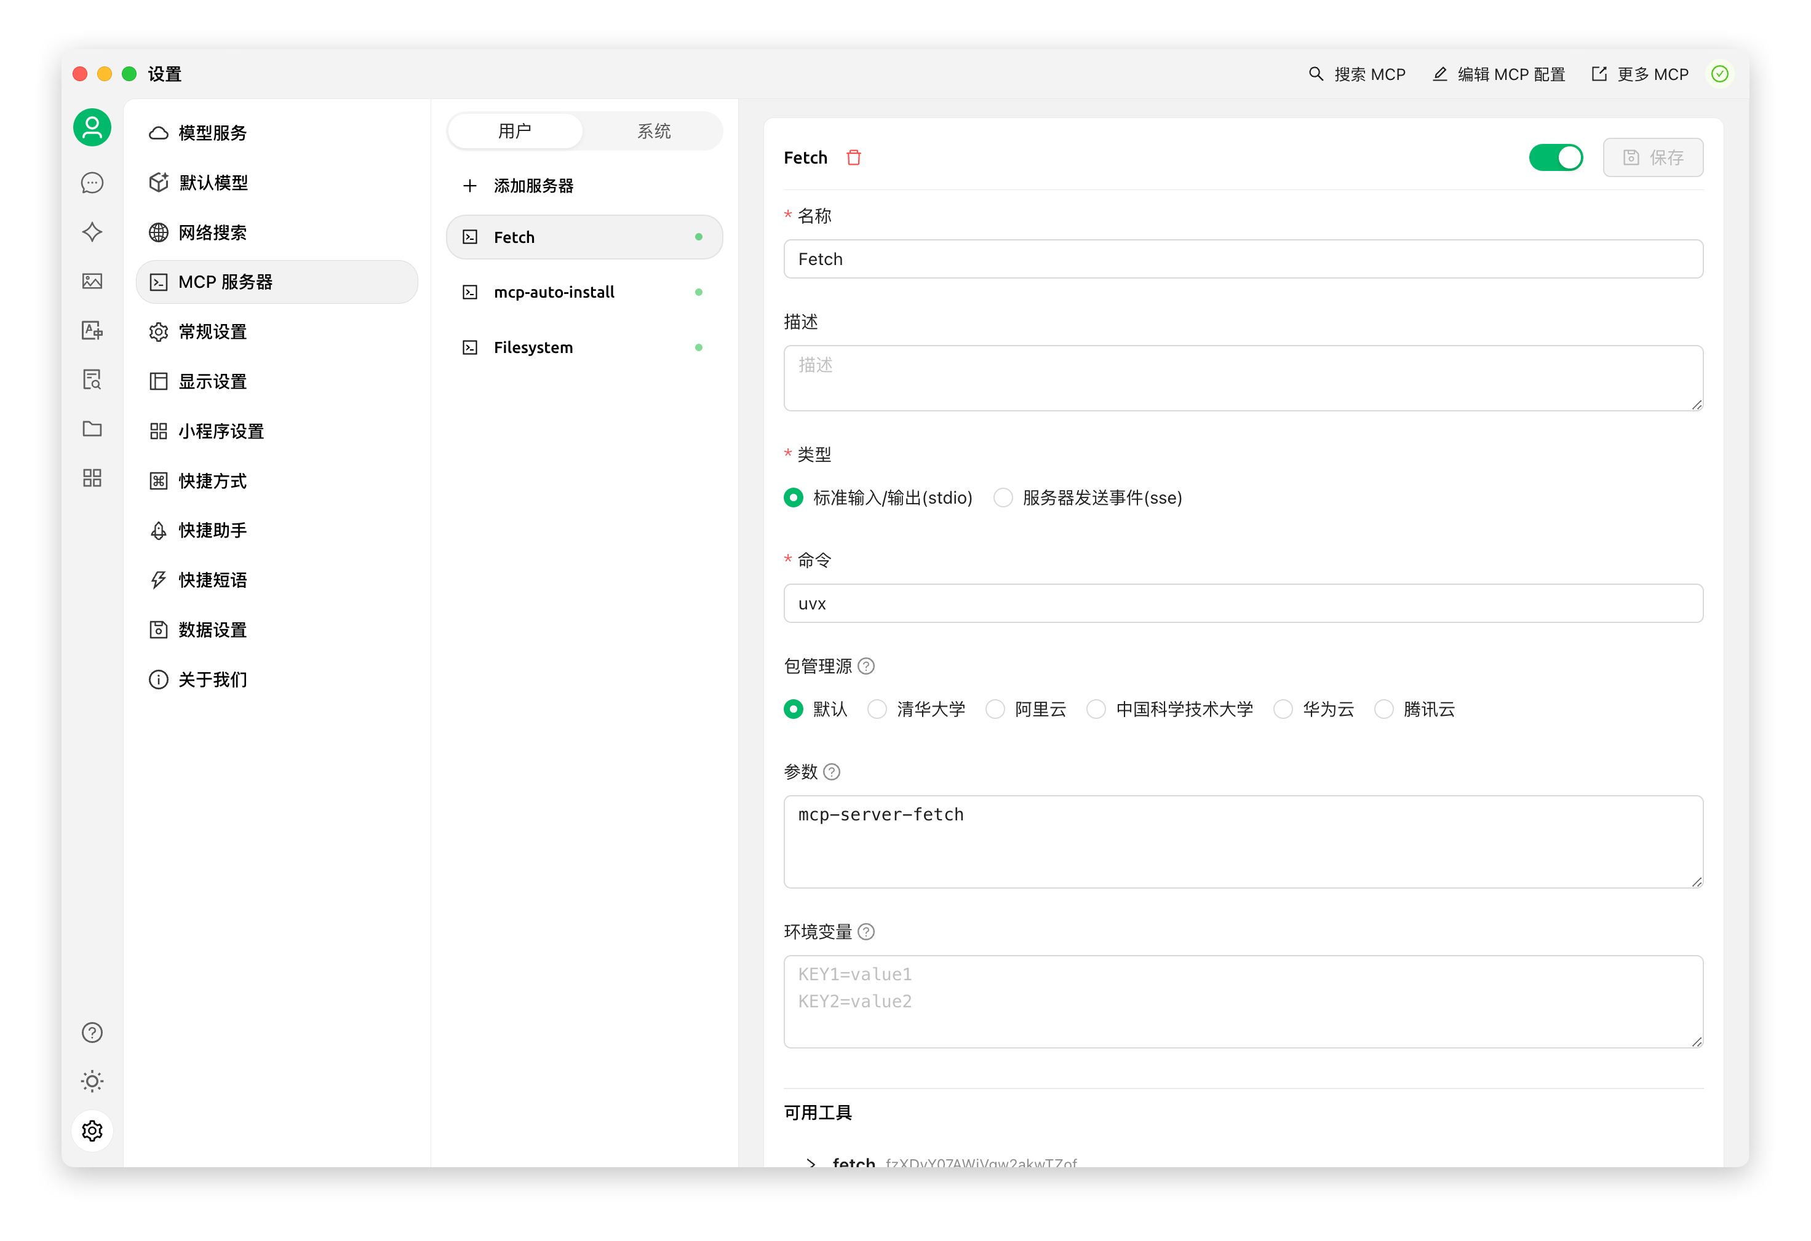Open the mini apps grid sidebar icon
This screenshot has width=1811, height=1241.
(92, 478)
